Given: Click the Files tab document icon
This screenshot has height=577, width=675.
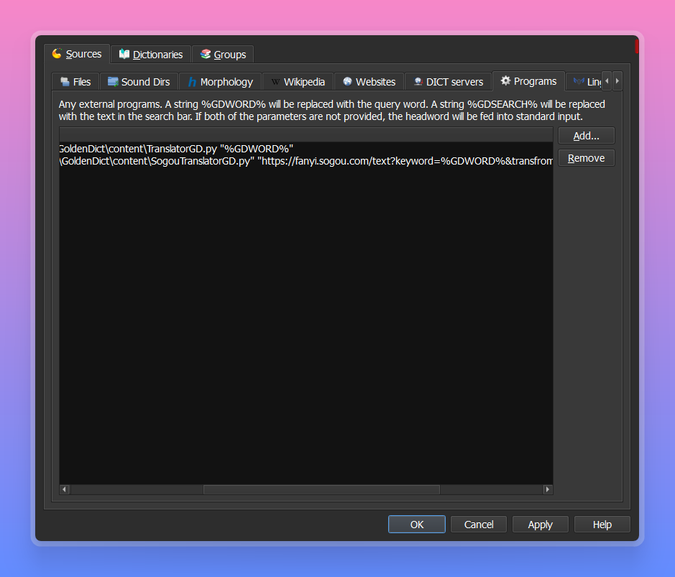Looking at the screenshot, I should pos(65,81).
